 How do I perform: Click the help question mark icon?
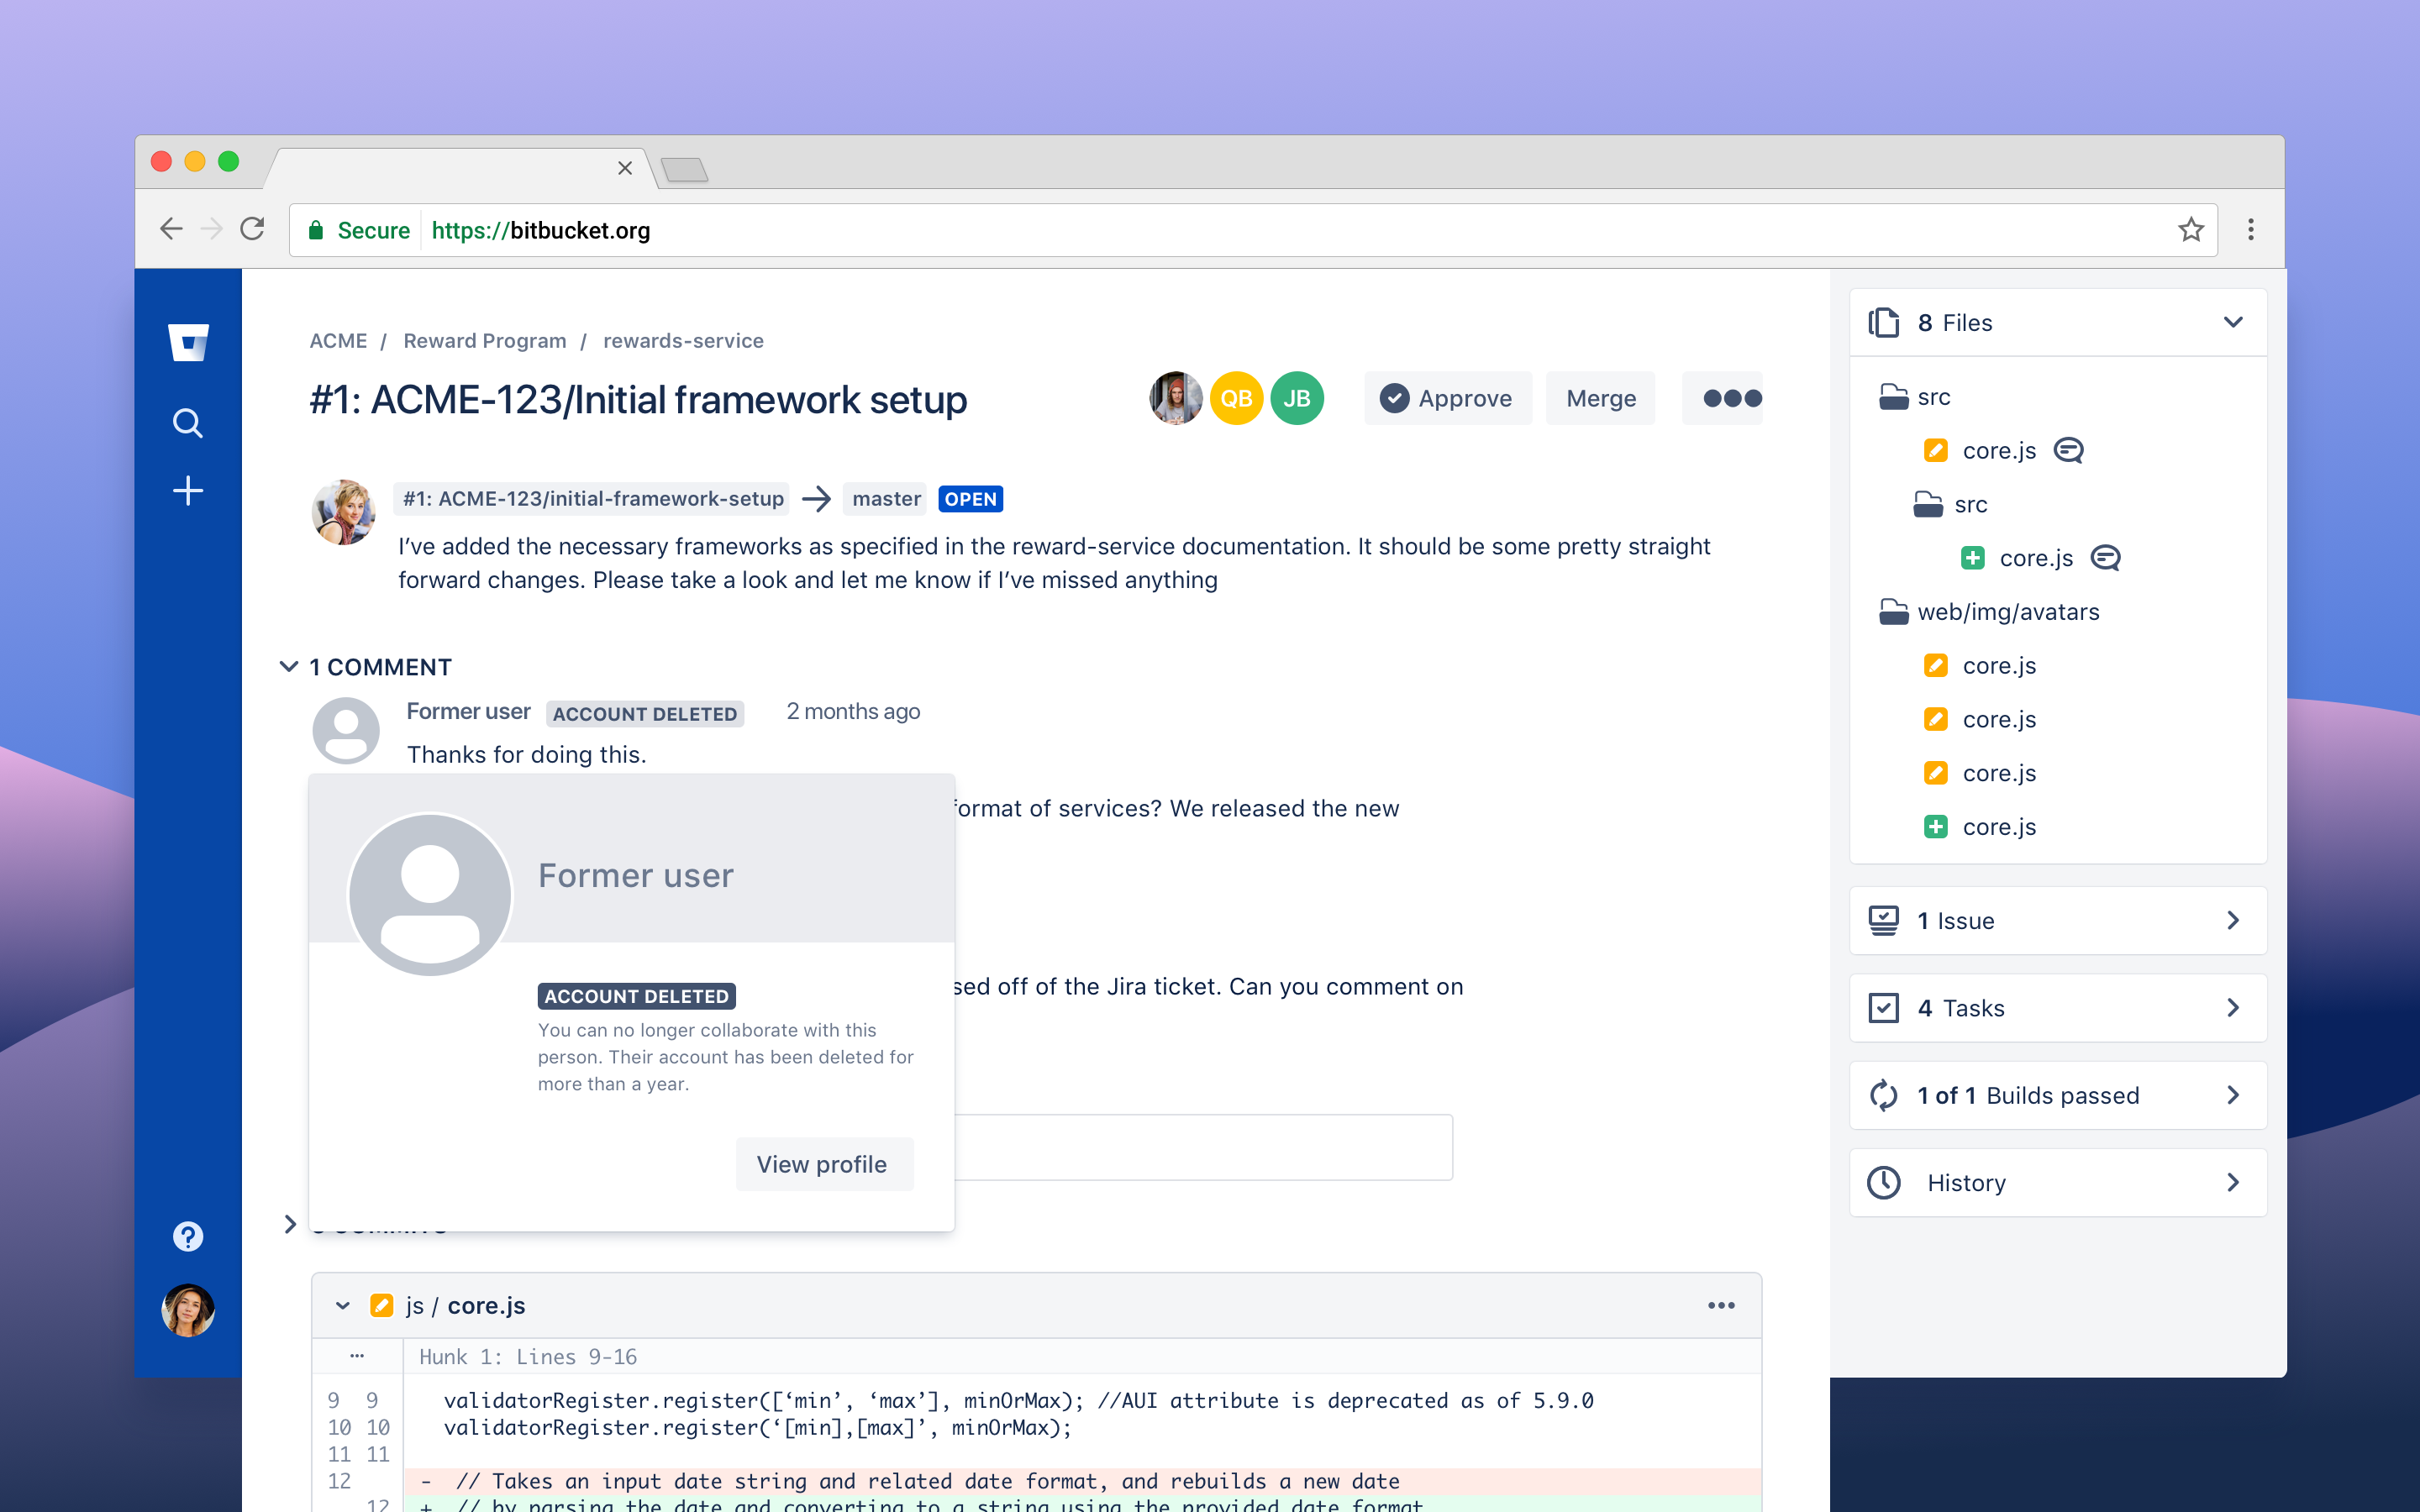(x=188, y=1238)
